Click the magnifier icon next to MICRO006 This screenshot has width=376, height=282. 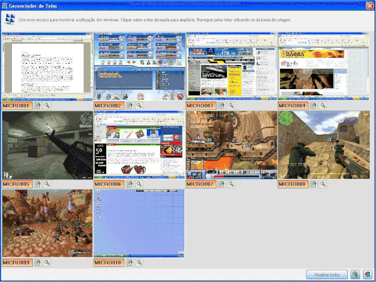click(139, 184)
